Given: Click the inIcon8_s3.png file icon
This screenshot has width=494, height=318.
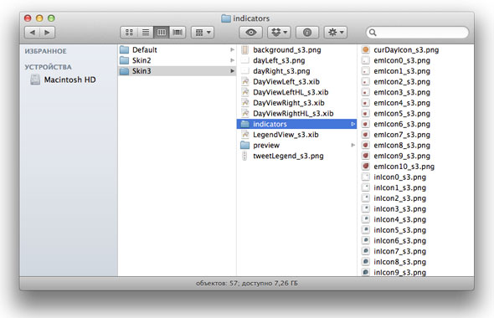Looking at the screenshot, I should click(x=365, y=262).
